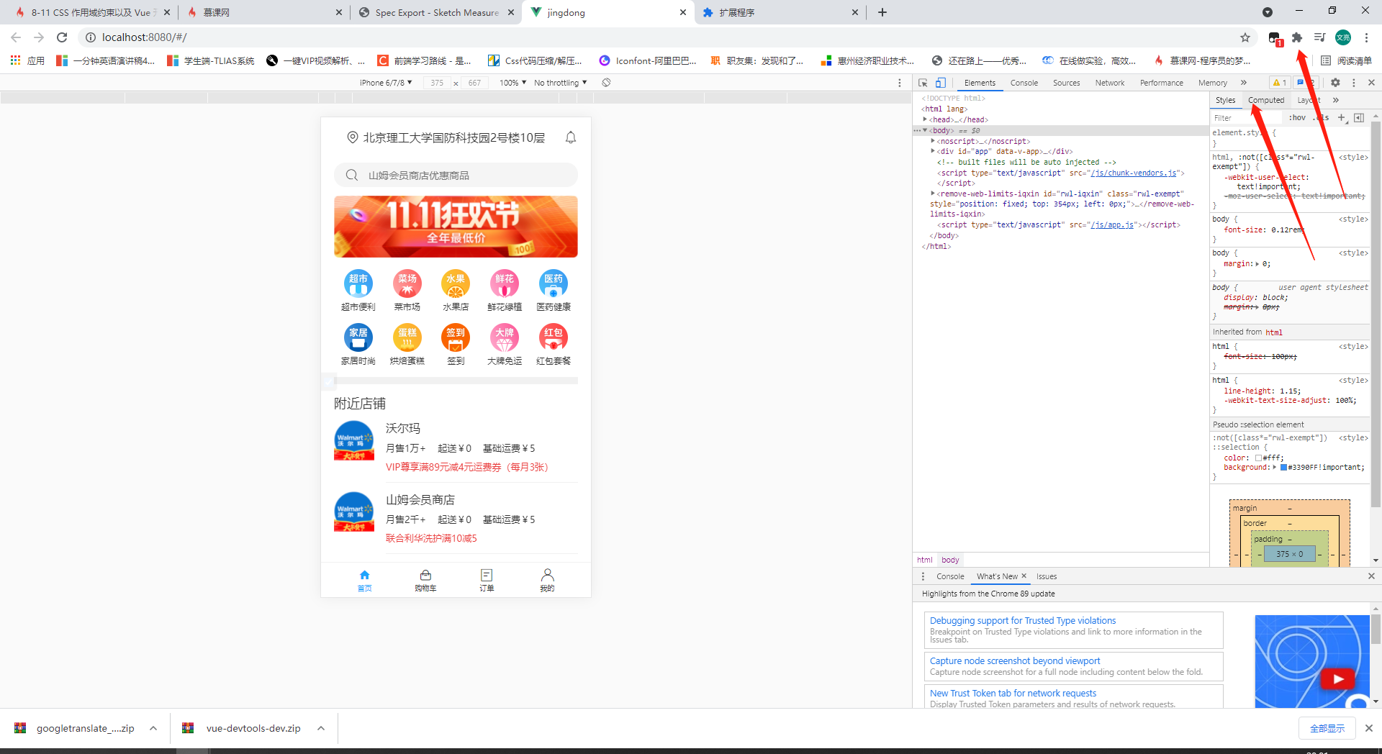Open the Chrome profile avatar
1382x754 pixels.
click(x=1343, y=37)
